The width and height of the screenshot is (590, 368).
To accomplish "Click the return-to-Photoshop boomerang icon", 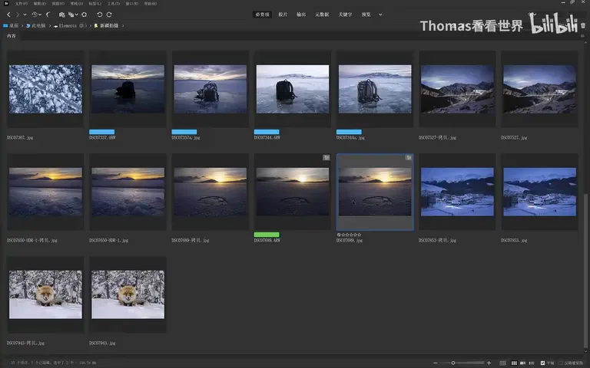I will point(48,15).
